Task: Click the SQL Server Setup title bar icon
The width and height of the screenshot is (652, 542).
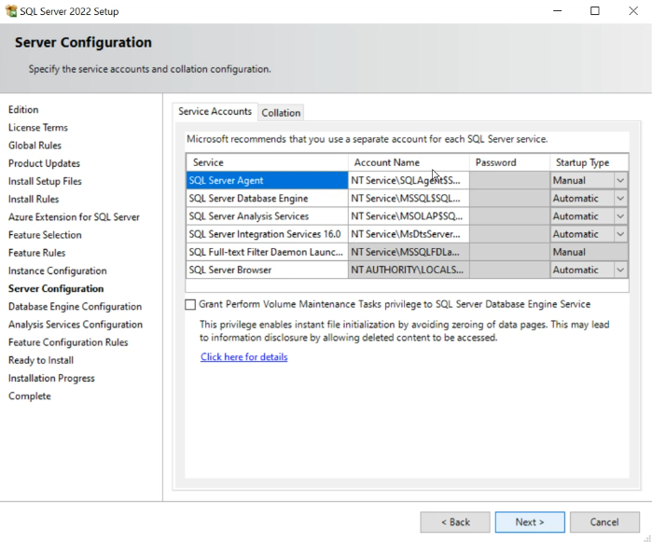Action: click(11, 11)
